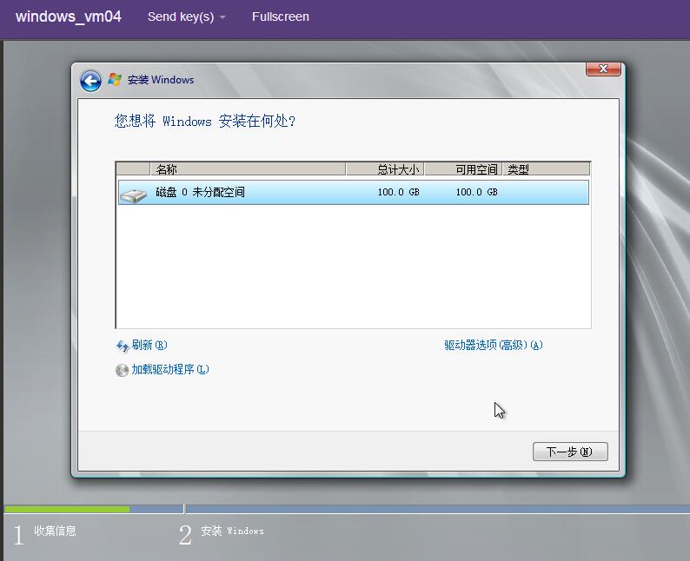Click the 可用空间 column header
The width and height of the screenshot is (690, 561).
pyautogui.click(x=463, y=169)
